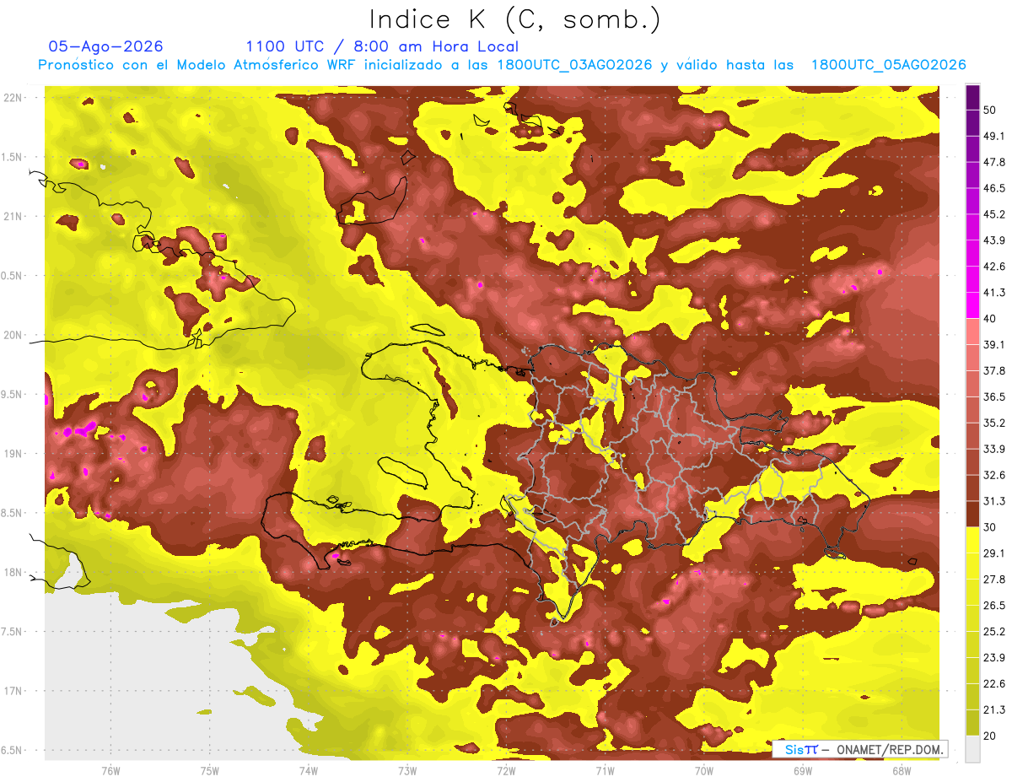
Task: Click the color bar label "40"
Action: (x=990, y=319)
